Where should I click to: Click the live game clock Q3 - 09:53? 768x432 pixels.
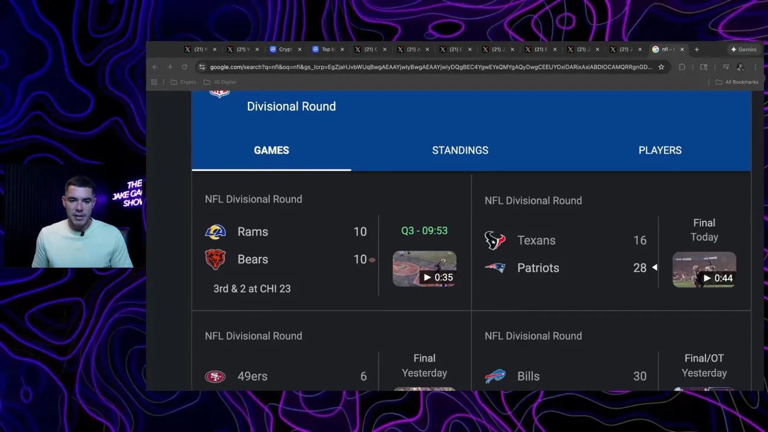pos(424,230)
